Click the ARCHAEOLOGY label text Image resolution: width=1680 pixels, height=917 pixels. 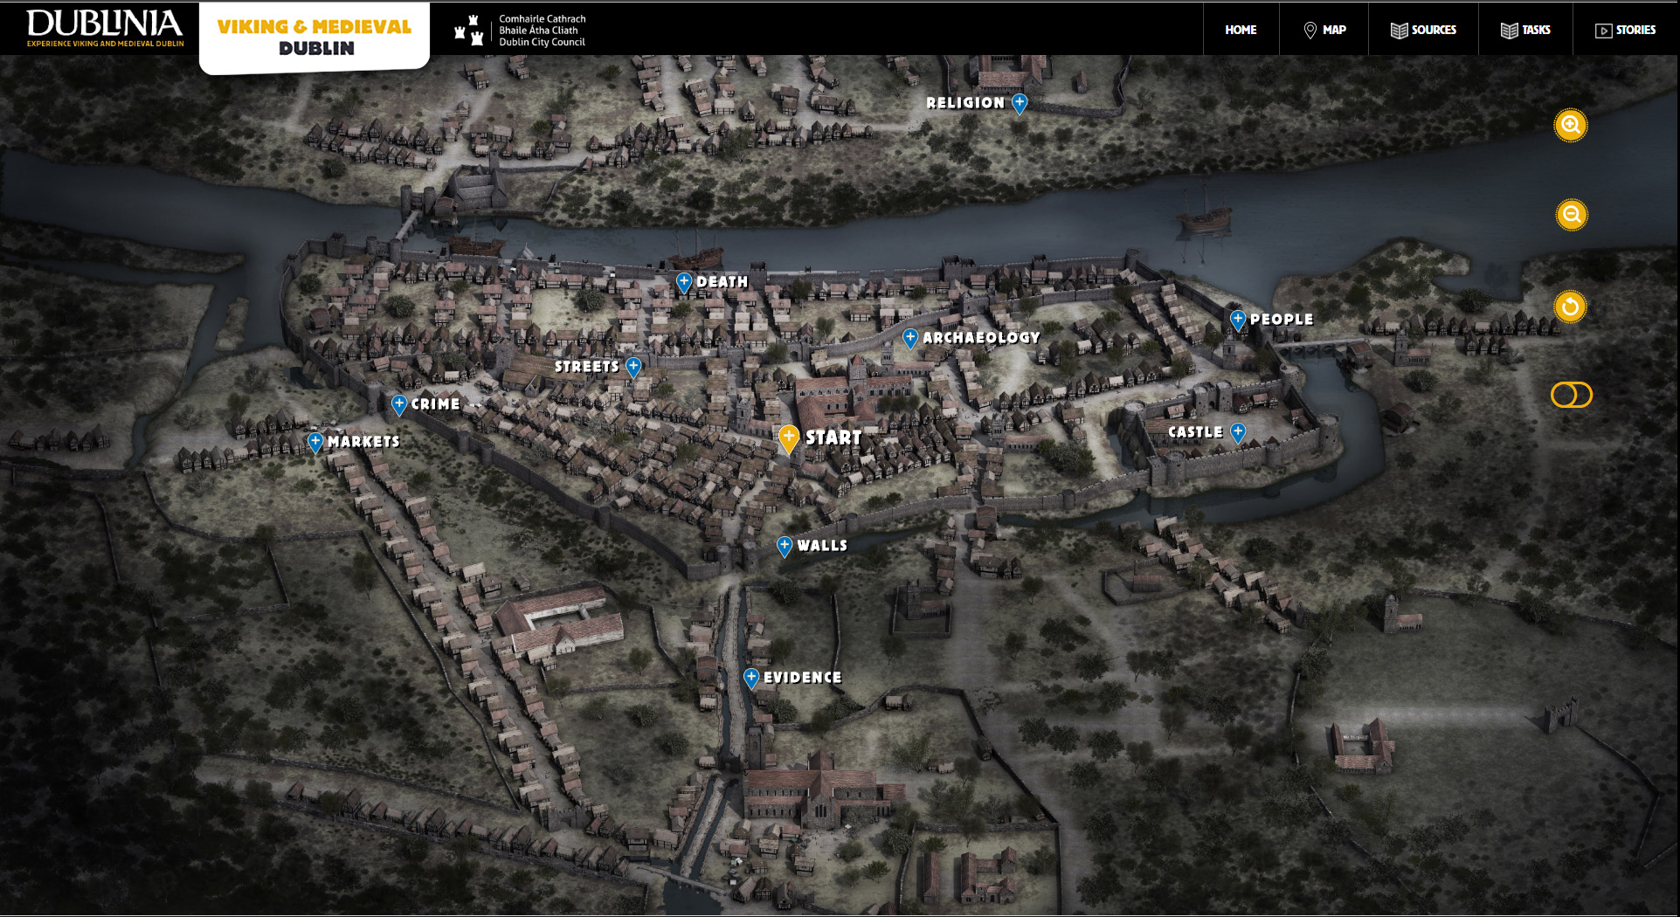981,338
